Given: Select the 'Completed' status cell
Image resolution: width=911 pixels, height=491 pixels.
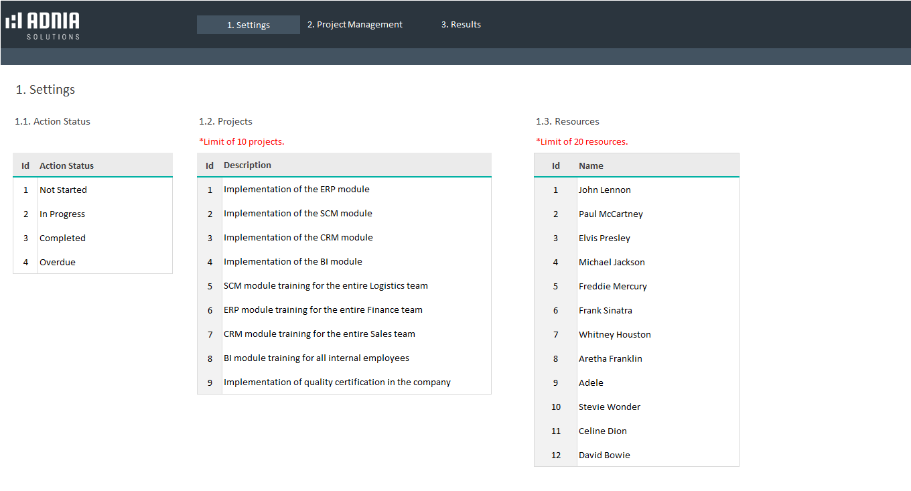Looking at the screenshot, I should [62, 238].
